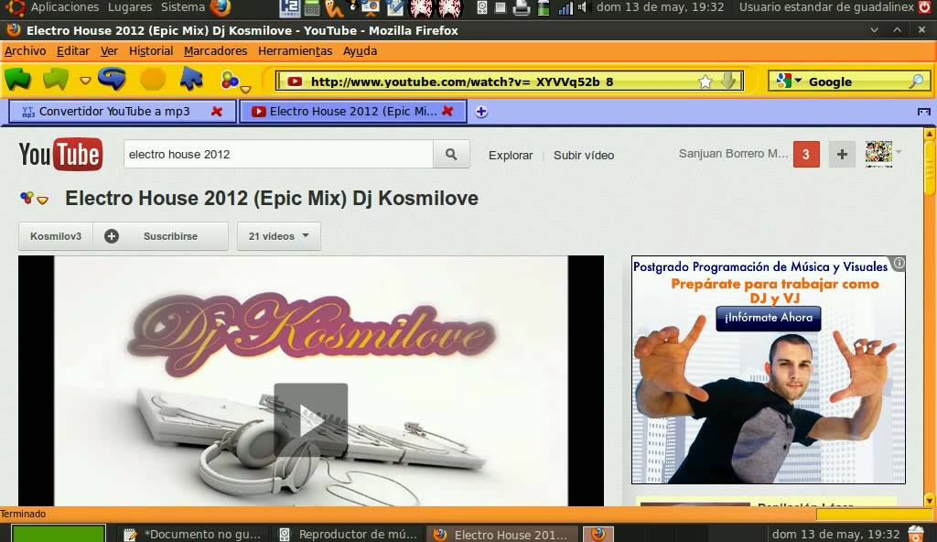Close the Convertidor YouTube a mp3 tab
This screenshot has height=542, width=937.
(x=217, y=112)
